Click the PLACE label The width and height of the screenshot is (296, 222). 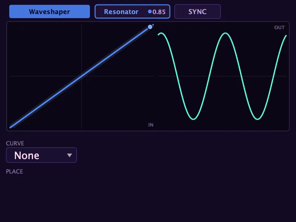14,172
